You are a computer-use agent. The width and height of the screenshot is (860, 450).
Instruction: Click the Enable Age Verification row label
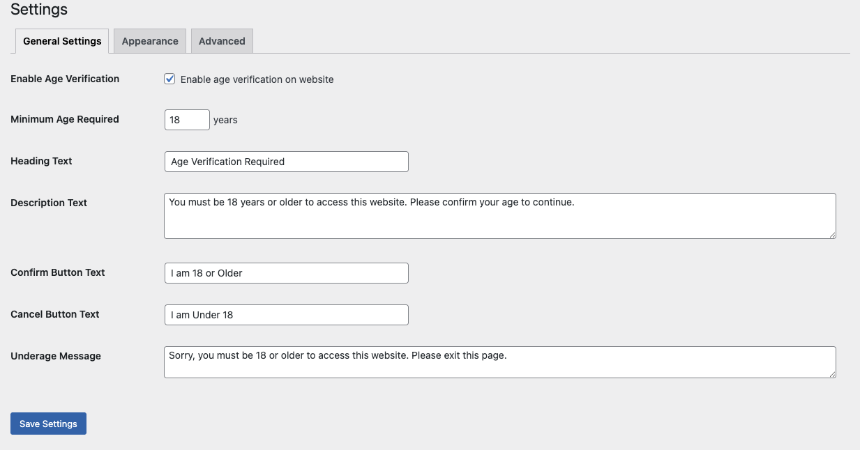pos(65,79)
